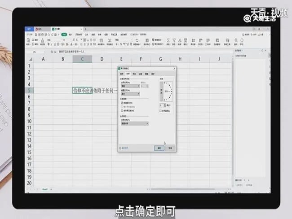292x219 pixels.
Task: Select row header 10
Action: pos(29,121)
